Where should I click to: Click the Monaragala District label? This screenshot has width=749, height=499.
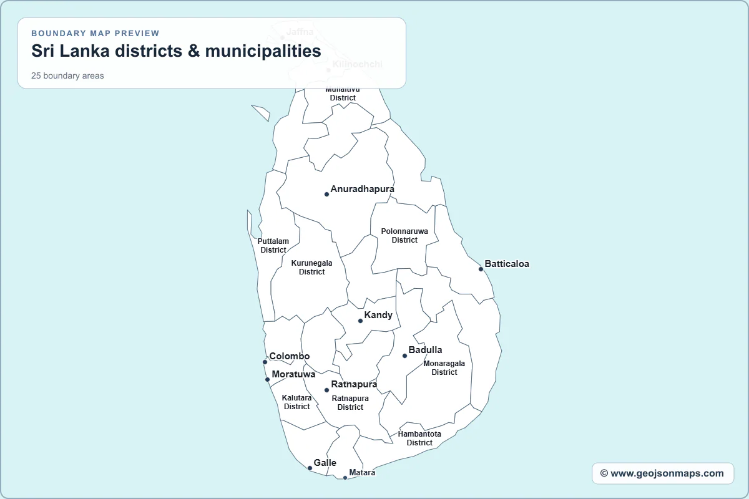coord(444,368)
